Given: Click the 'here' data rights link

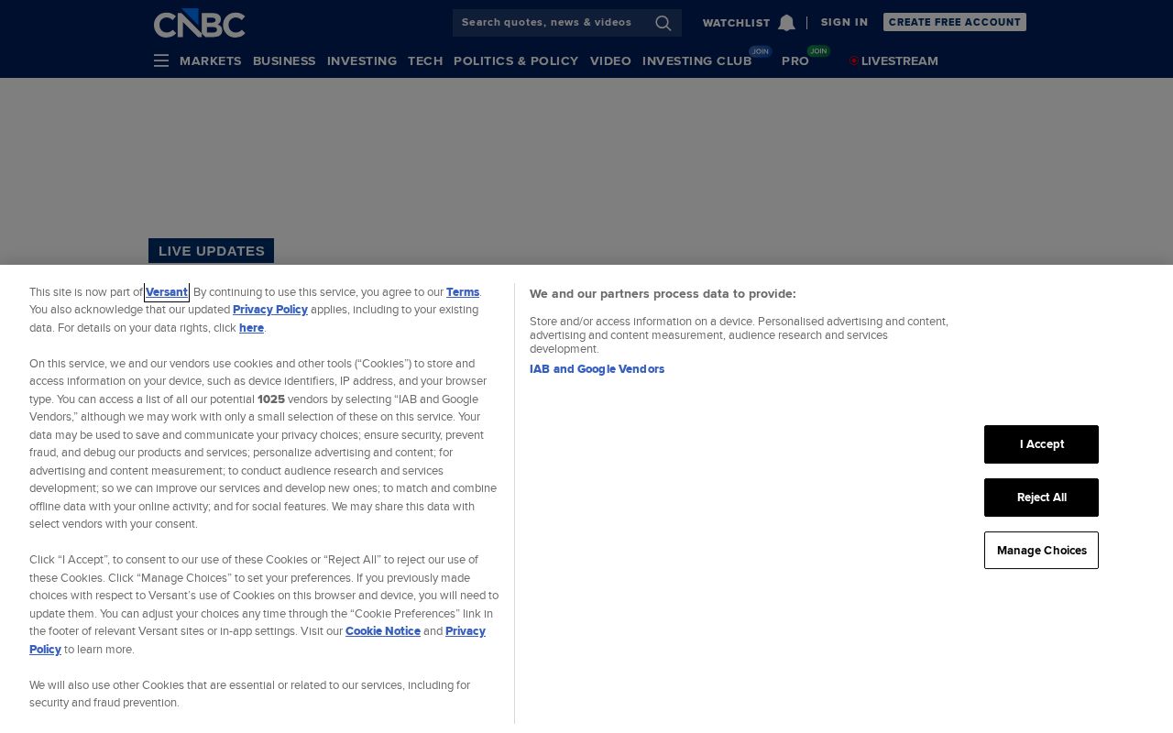Looking at the screenshot, I should [251, 328].
